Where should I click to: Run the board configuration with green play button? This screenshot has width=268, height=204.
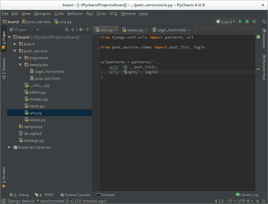(240, 21)
